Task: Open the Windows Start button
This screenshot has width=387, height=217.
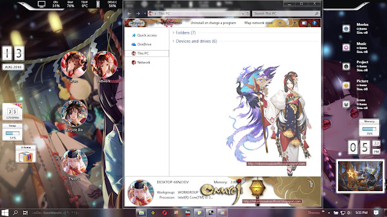Action: (x=5, y=213)
